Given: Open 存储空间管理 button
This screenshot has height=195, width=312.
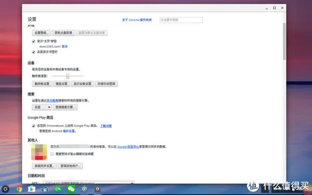Looking at the screenshot, I should pos(107,84).
